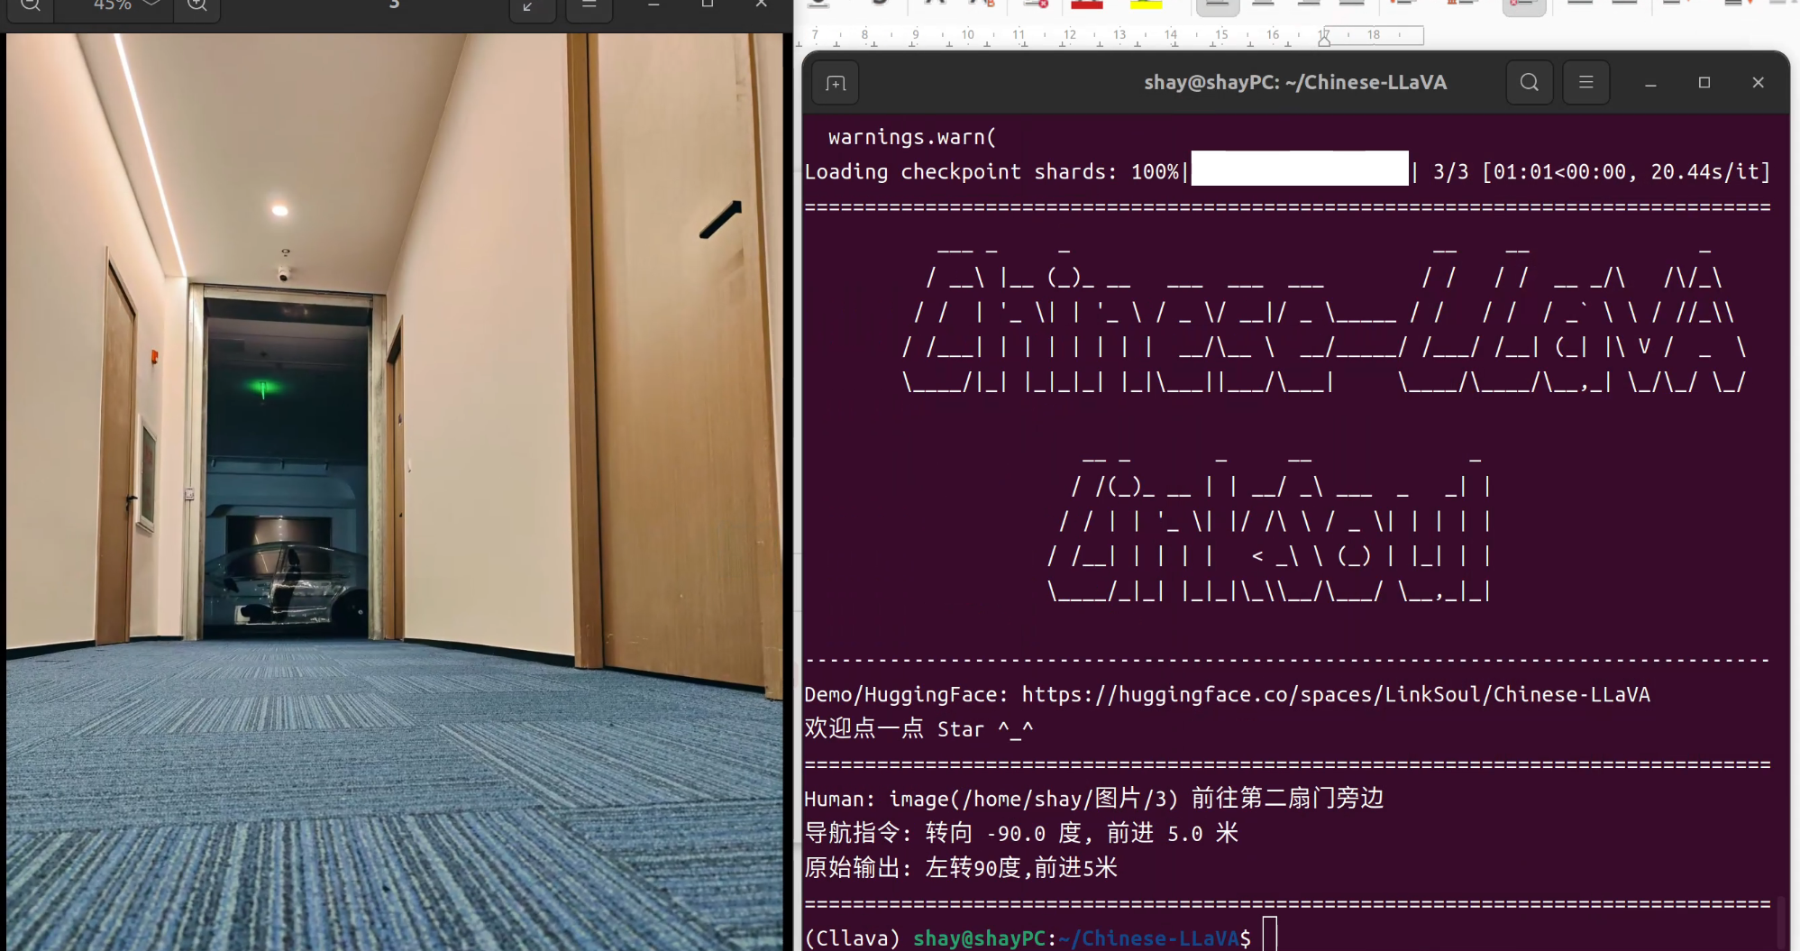Open a new tab in the terminal
Image resolution: width=1800 pixels, height=951 pixels.
(836, 83)
